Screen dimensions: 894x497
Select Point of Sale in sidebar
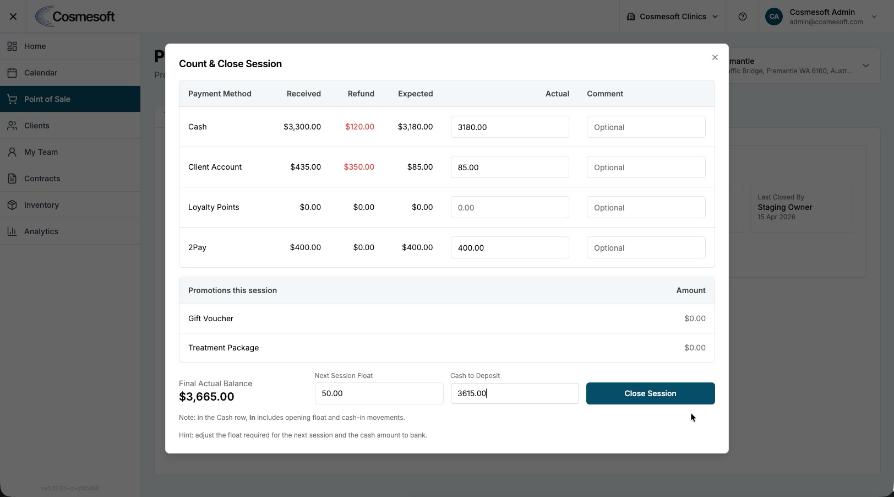pyautogui.click(x=70, y=99)
